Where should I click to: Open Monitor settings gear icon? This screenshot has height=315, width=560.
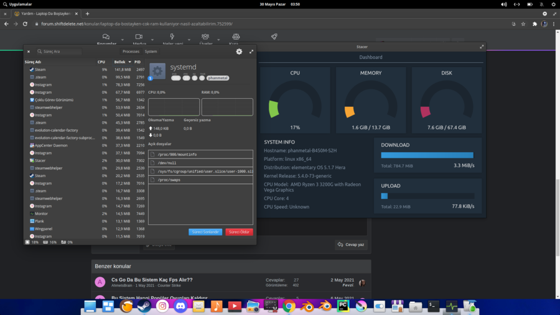[x=239, y=52]
